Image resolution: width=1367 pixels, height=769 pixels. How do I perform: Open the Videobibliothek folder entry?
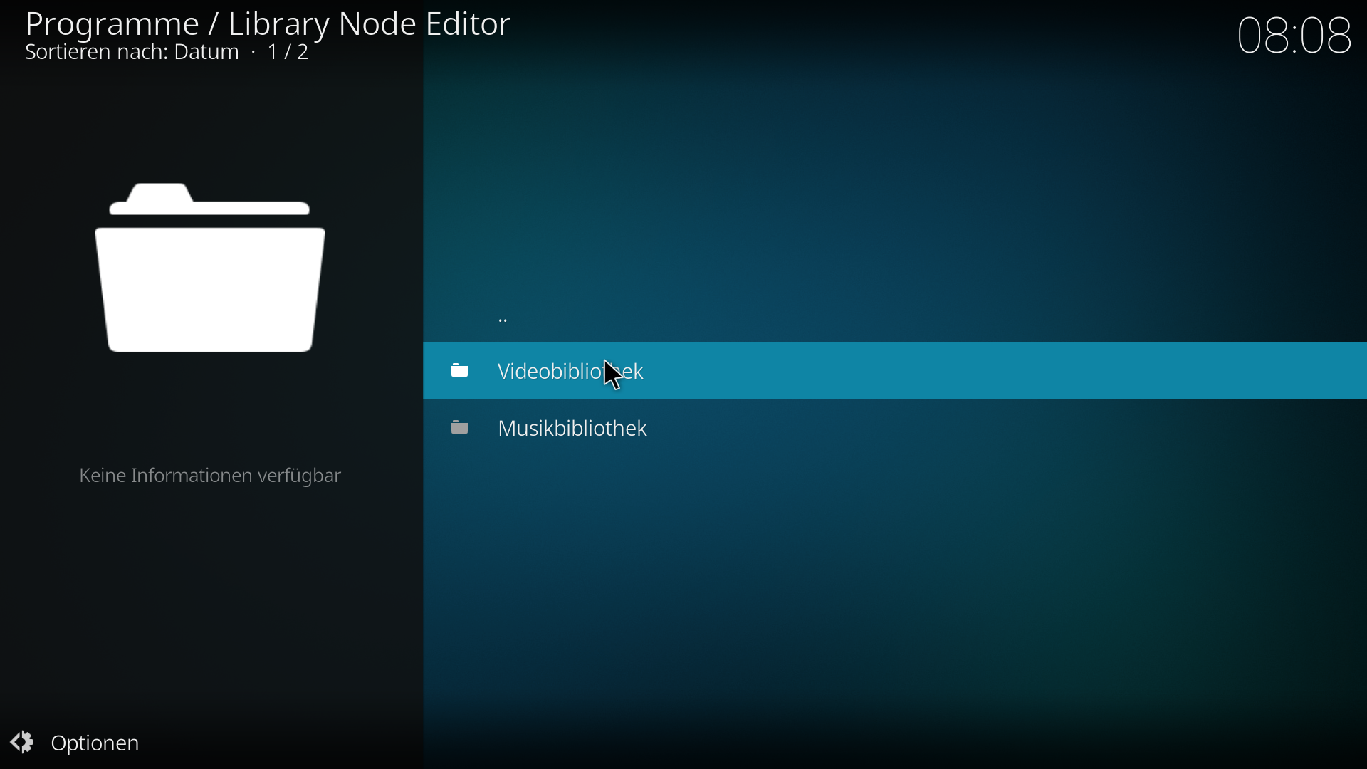coord(895,371)
